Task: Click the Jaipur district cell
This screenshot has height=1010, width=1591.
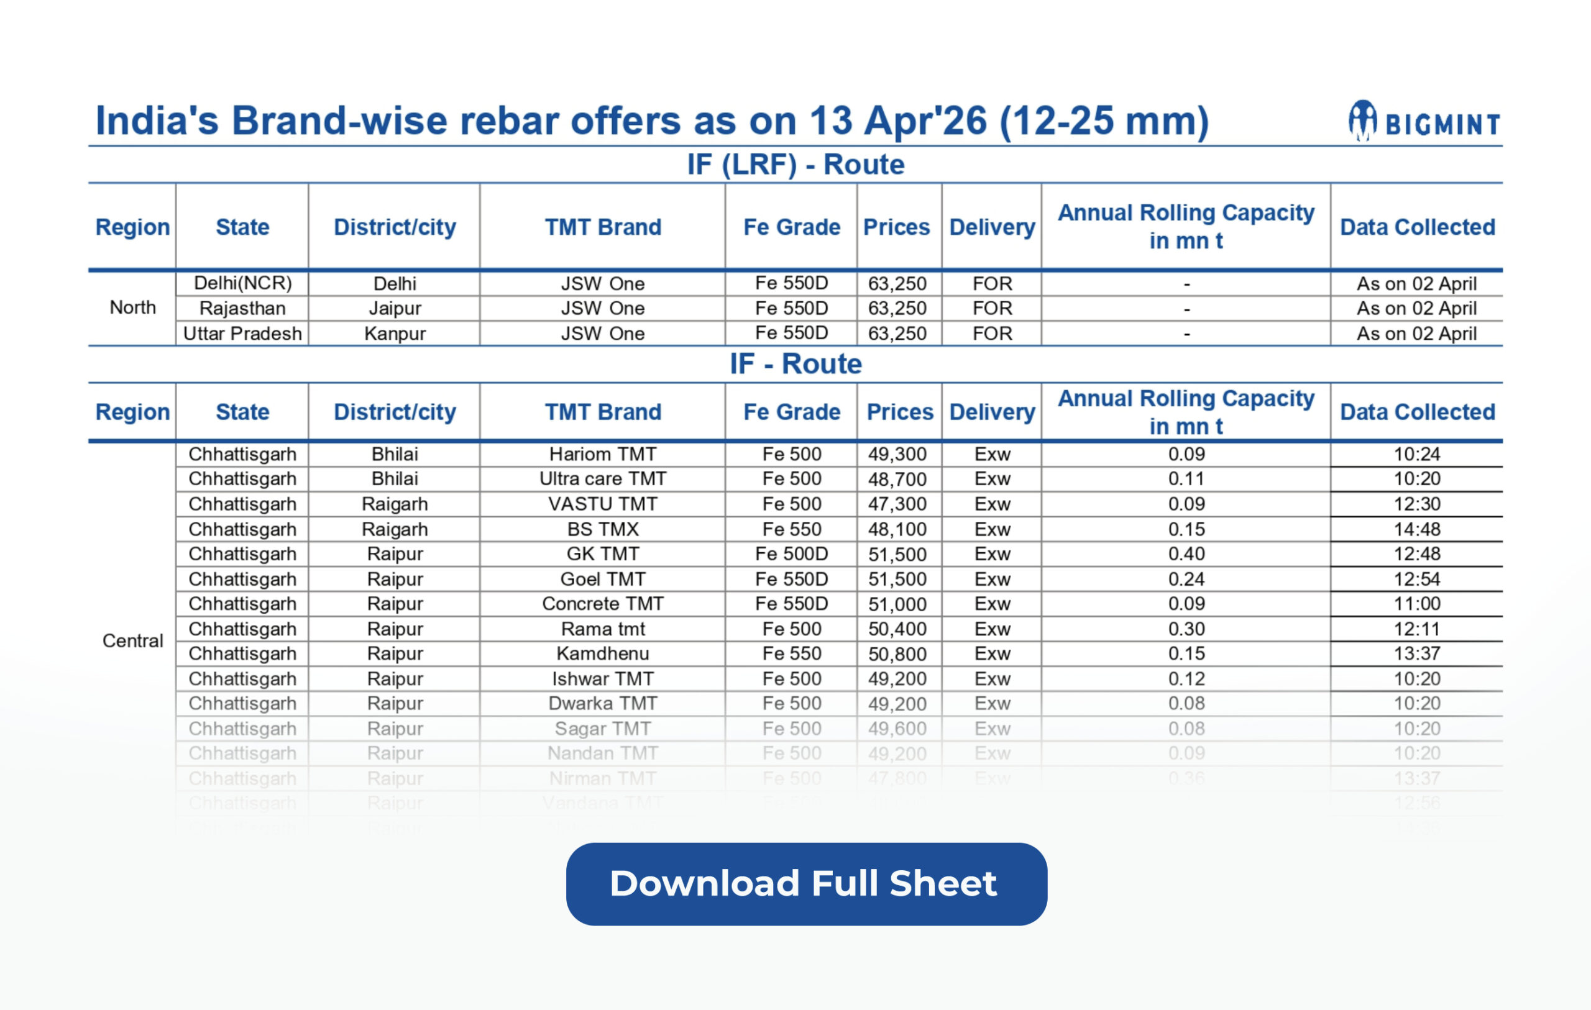Action: pos(395,309)
